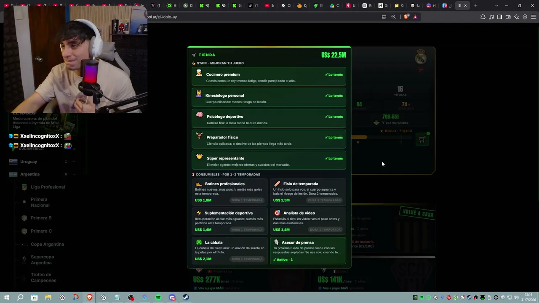Select Primera B in the sidebar
Screen dimensions: 539x303
click(41, 218)
